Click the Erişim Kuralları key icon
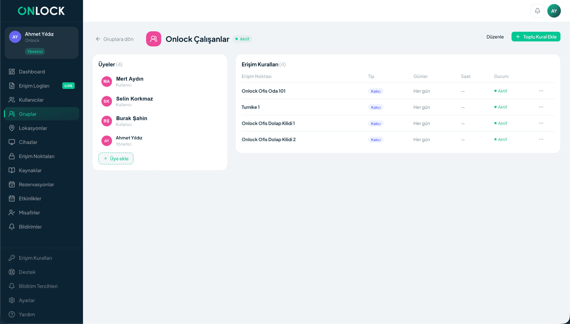Screen dimensions: 570x324 (12, 258)
